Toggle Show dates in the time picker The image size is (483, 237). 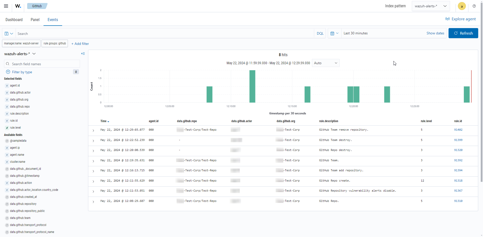(x=435, y=33)
